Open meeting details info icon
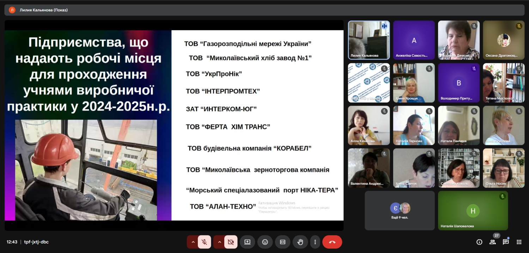Screen dimensions: 529x253 point(479,242)
